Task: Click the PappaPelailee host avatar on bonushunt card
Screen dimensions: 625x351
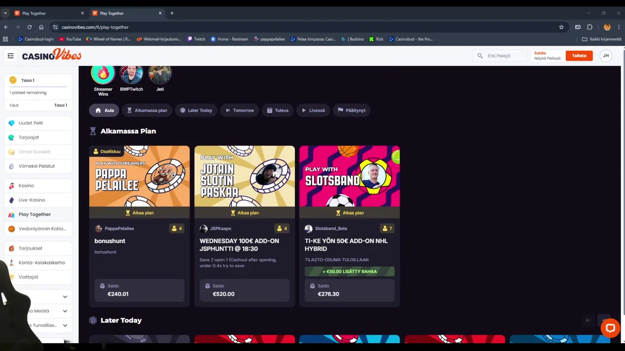Action: point(98,228)
